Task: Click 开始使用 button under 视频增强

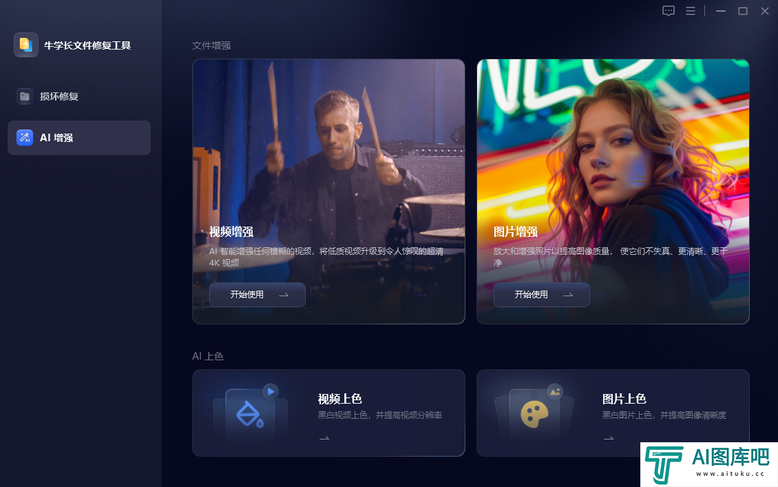Action: [257, 295]
